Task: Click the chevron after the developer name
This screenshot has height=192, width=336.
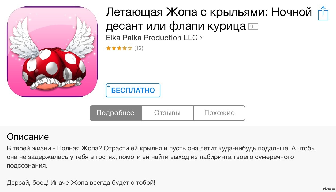Action: pos(201,38)
